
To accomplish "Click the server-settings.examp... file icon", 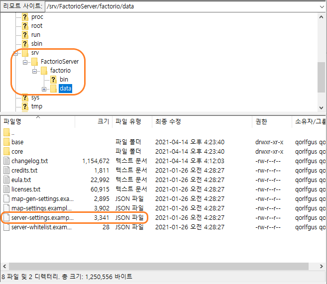I will point(6,217).
